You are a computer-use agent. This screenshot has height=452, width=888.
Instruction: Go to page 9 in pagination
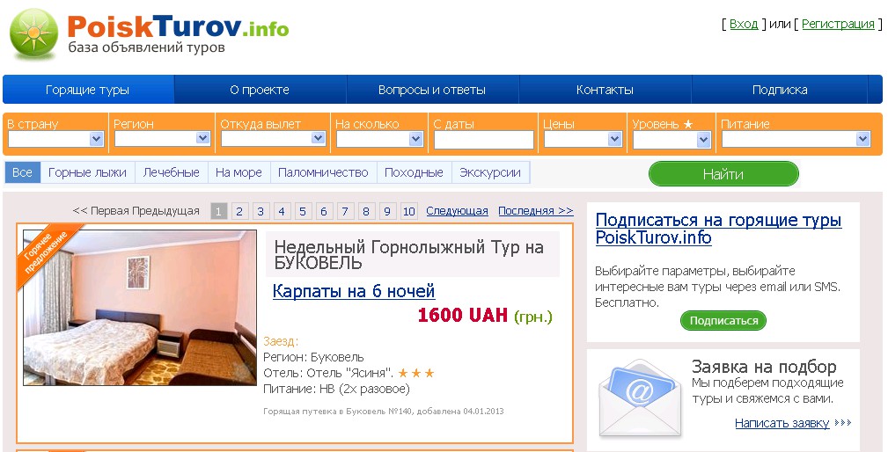click(387, 212)
